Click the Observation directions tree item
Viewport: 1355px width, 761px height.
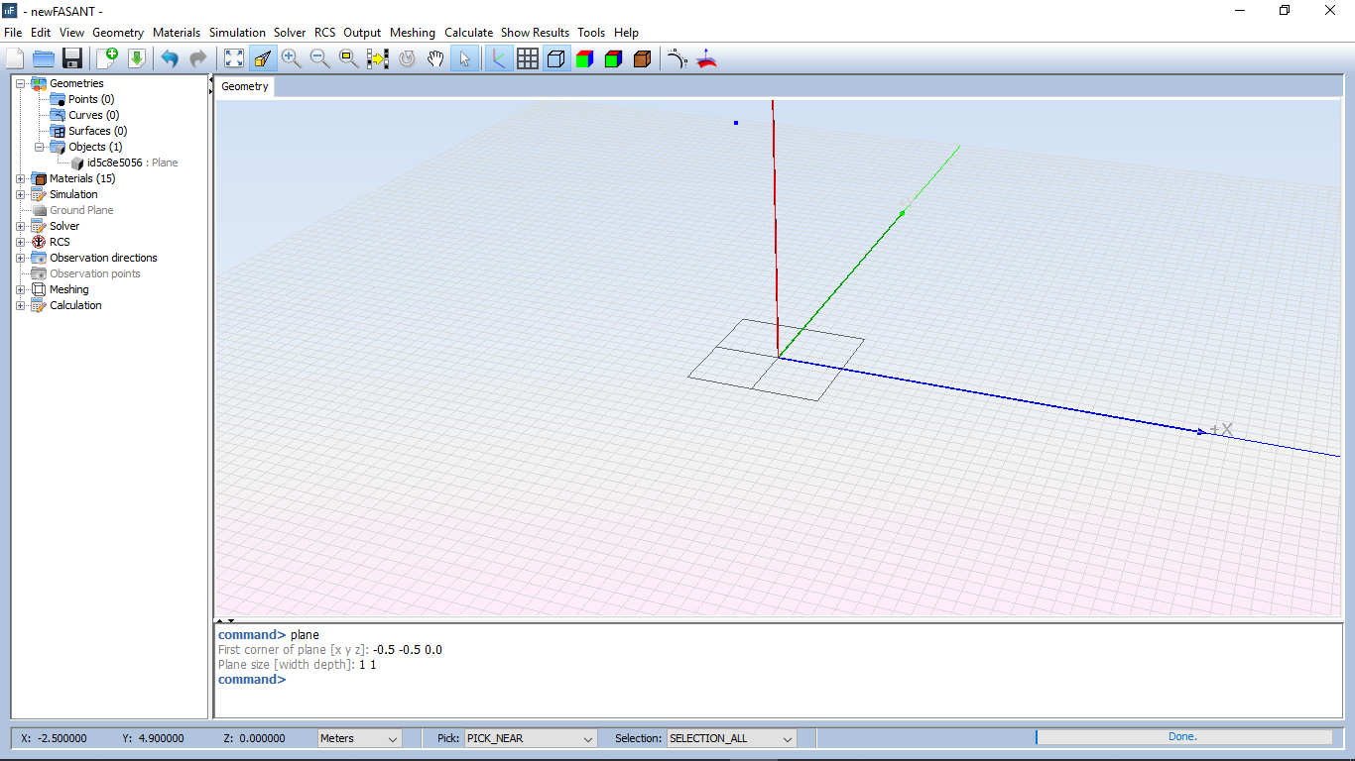(x=103, y=258)
